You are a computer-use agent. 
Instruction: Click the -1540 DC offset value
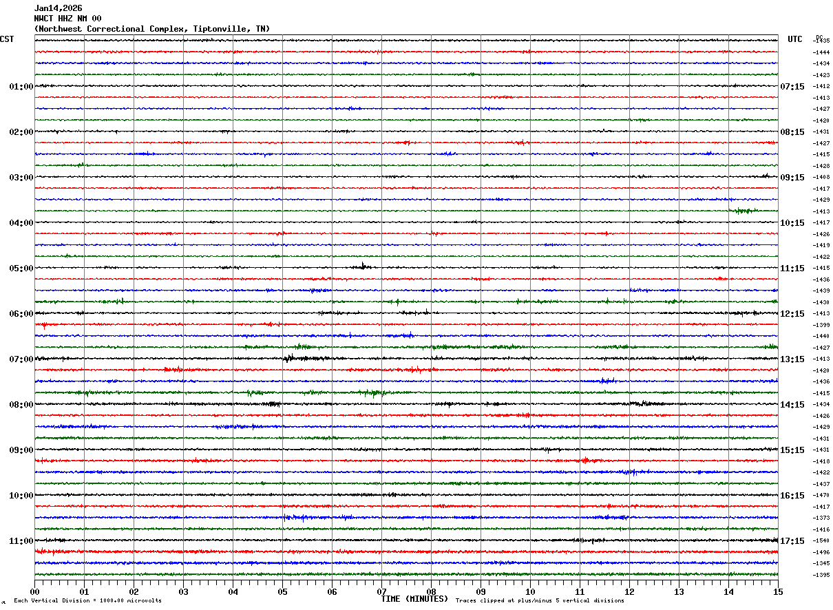click(821, 541)
